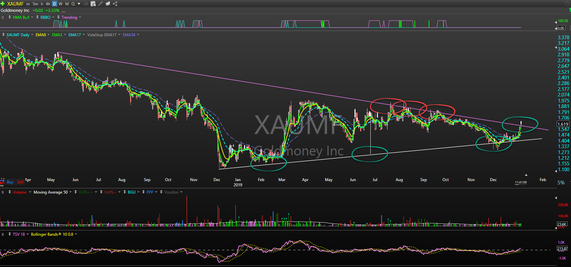
Task: Open the bar chart style icon
Action: point(86,4)
